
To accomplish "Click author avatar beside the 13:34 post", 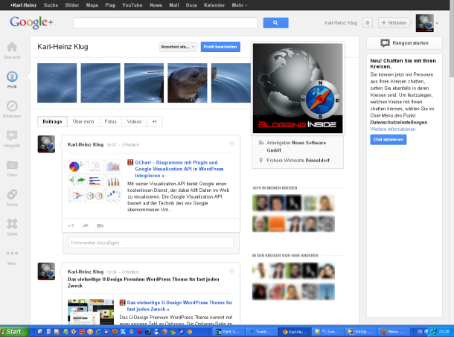I will pyautogui.click(x=46, y=271).
